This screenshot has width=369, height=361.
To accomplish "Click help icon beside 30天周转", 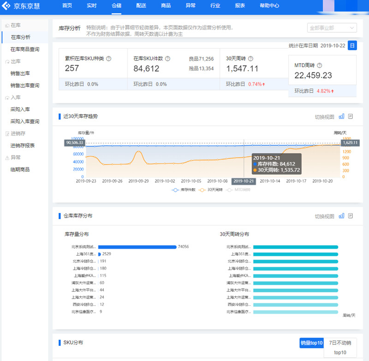I will [250, 59].
